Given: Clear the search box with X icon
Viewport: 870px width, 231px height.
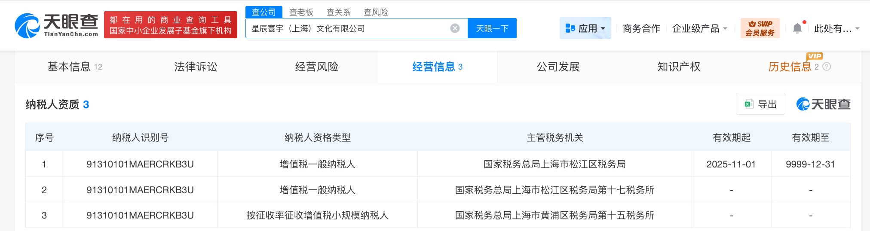Looking at the screenshot, I should click(455, 28).
